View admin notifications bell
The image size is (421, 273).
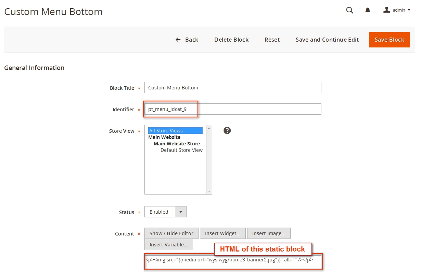pyautogui.click(x=368, y=10)
